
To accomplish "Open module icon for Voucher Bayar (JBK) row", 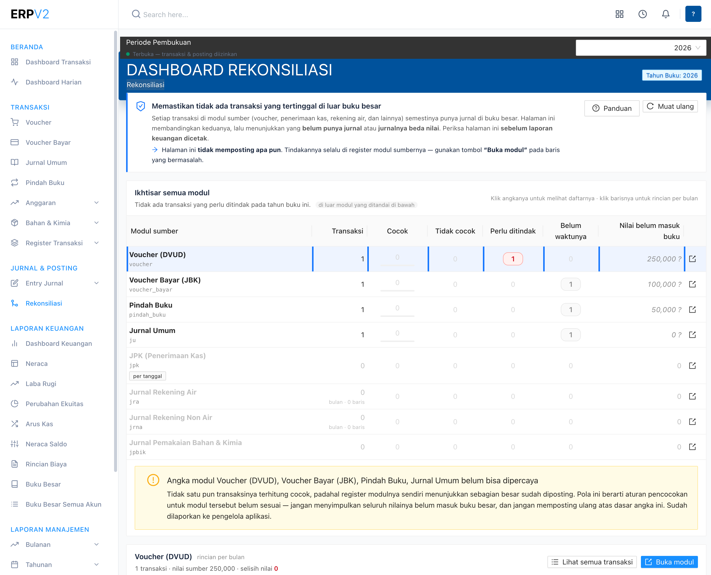I will (692, 284).
